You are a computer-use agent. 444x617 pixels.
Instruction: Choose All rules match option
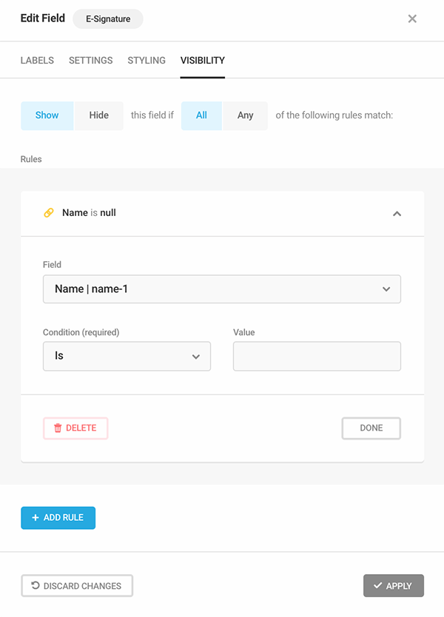(x=201, y=115)
